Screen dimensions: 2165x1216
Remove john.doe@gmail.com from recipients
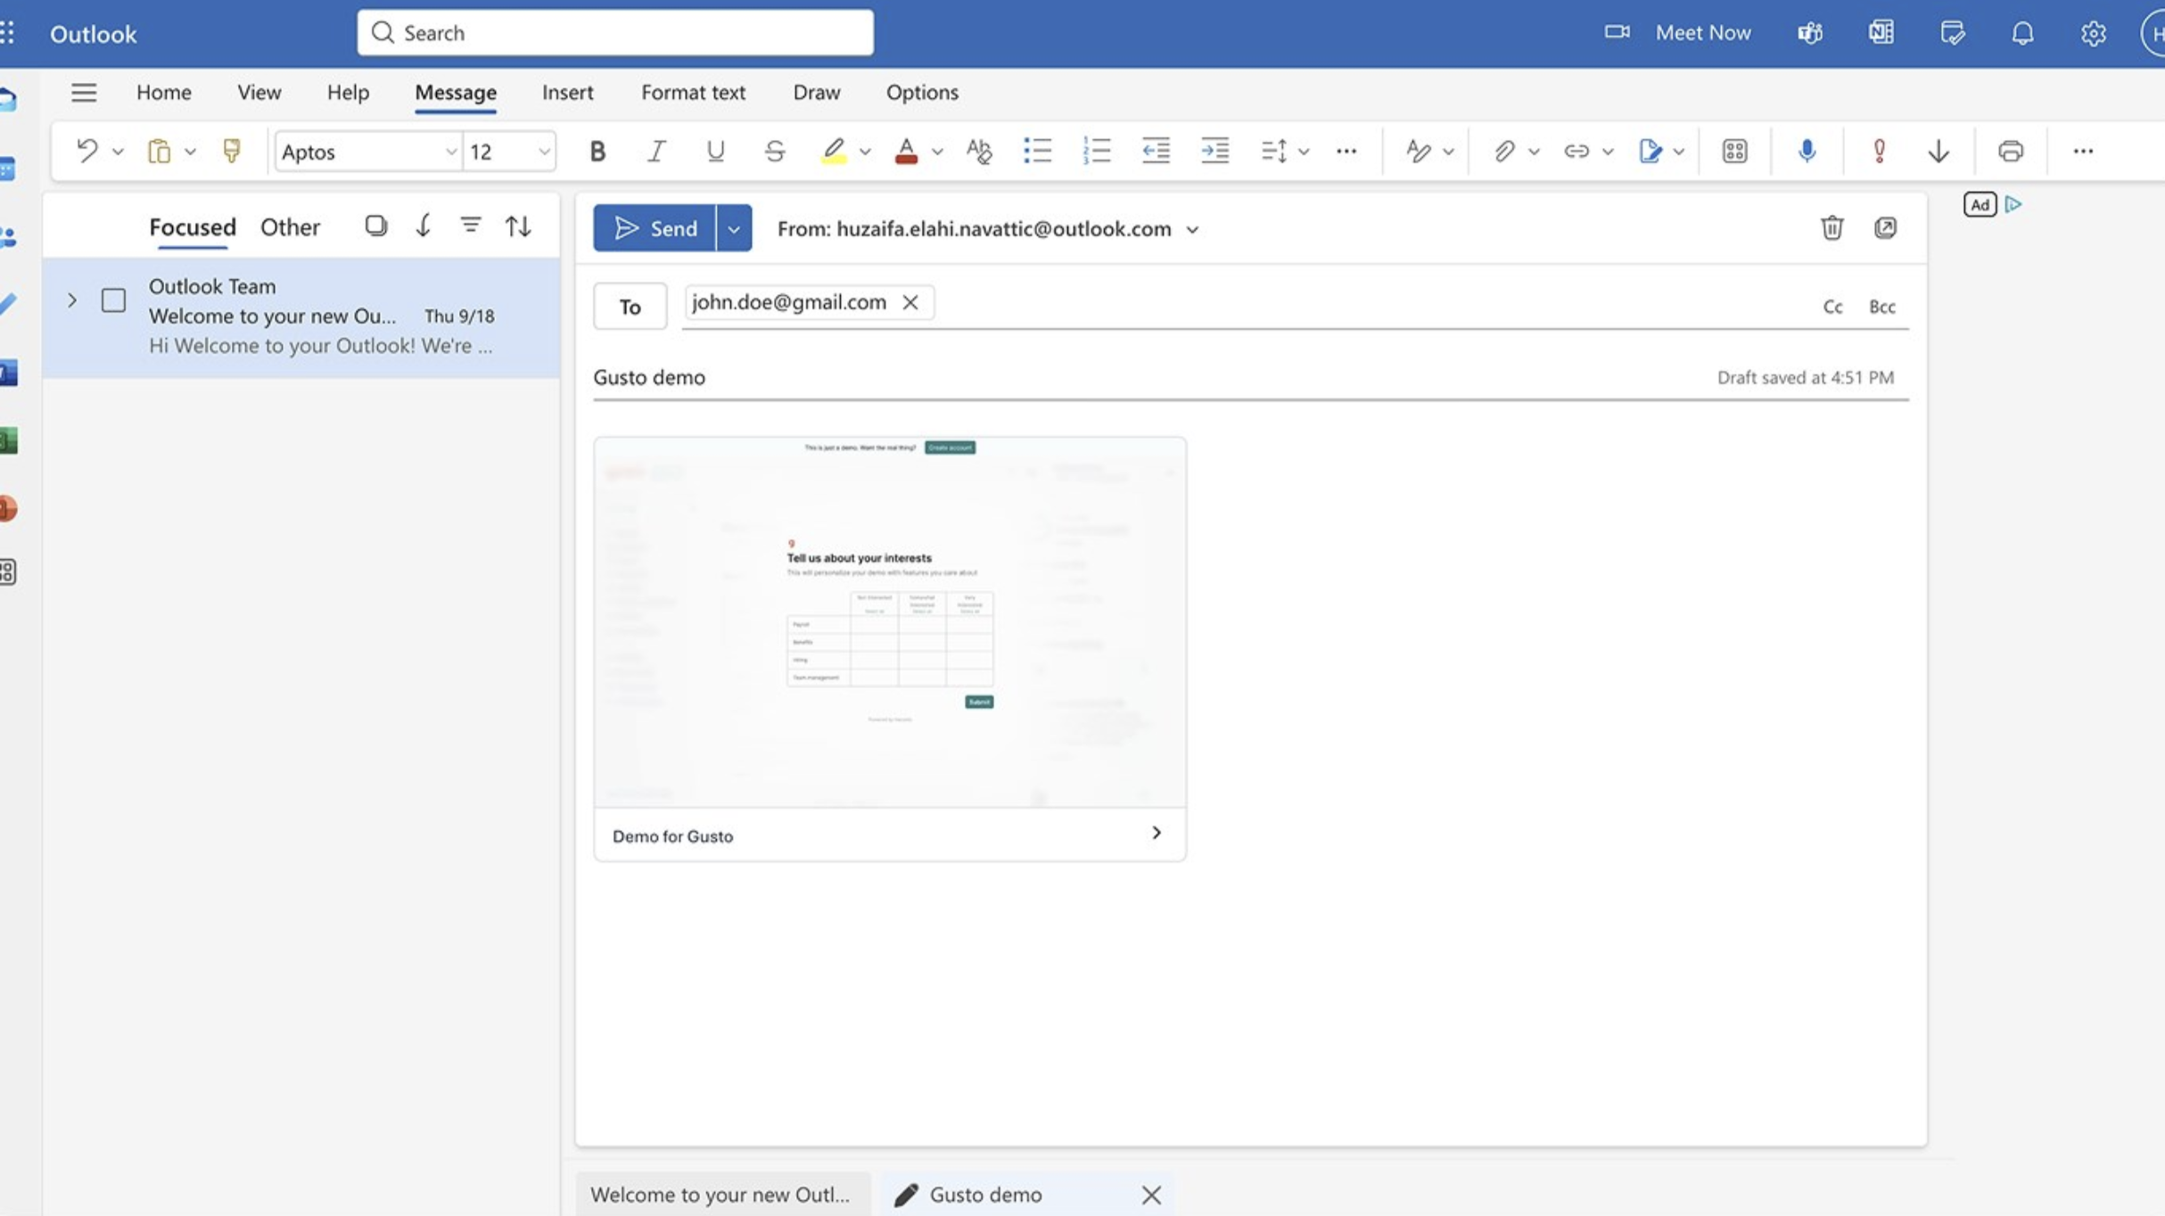point(910,302)
